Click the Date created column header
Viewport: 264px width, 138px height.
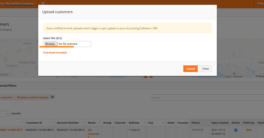220,123
